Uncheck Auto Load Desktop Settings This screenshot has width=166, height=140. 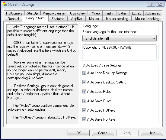point(84,73)
